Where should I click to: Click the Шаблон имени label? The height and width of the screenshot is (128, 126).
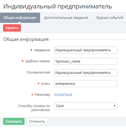[37, 61]
